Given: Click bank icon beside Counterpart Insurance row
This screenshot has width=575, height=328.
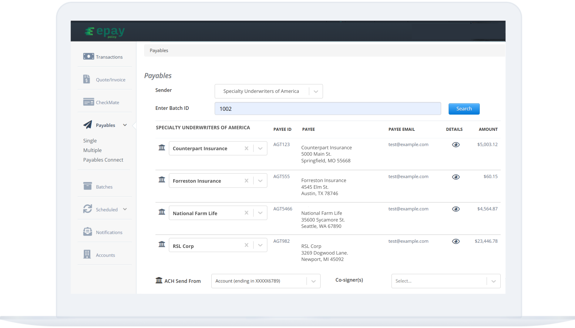Looking at the screenshot, I should click(x=162, y=147).
